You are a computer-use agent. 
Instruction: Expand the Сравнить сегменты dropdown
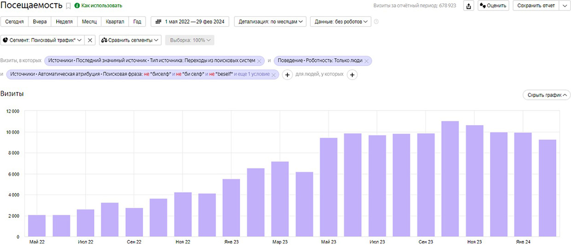[x=130, y=40]
